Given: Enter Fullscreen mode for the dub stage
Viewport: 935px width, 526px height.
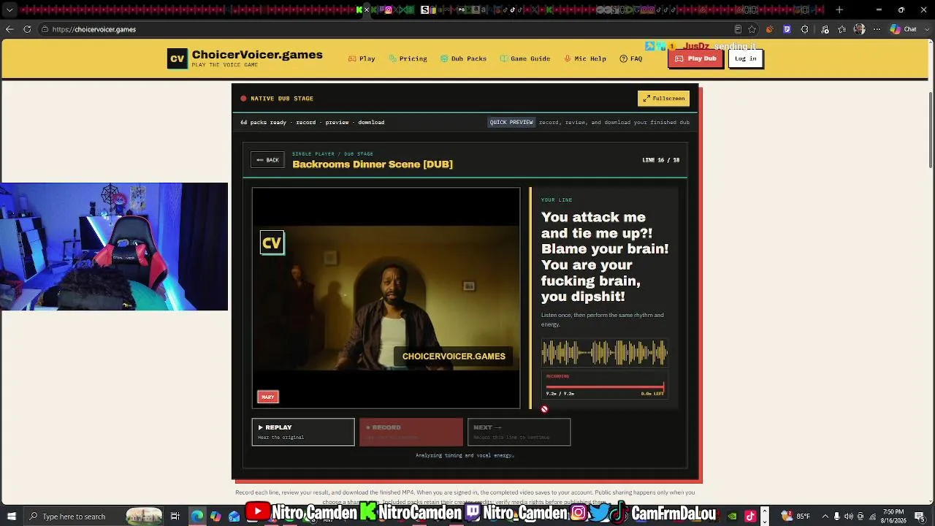Looking at the screenshot, I should 663,98.
